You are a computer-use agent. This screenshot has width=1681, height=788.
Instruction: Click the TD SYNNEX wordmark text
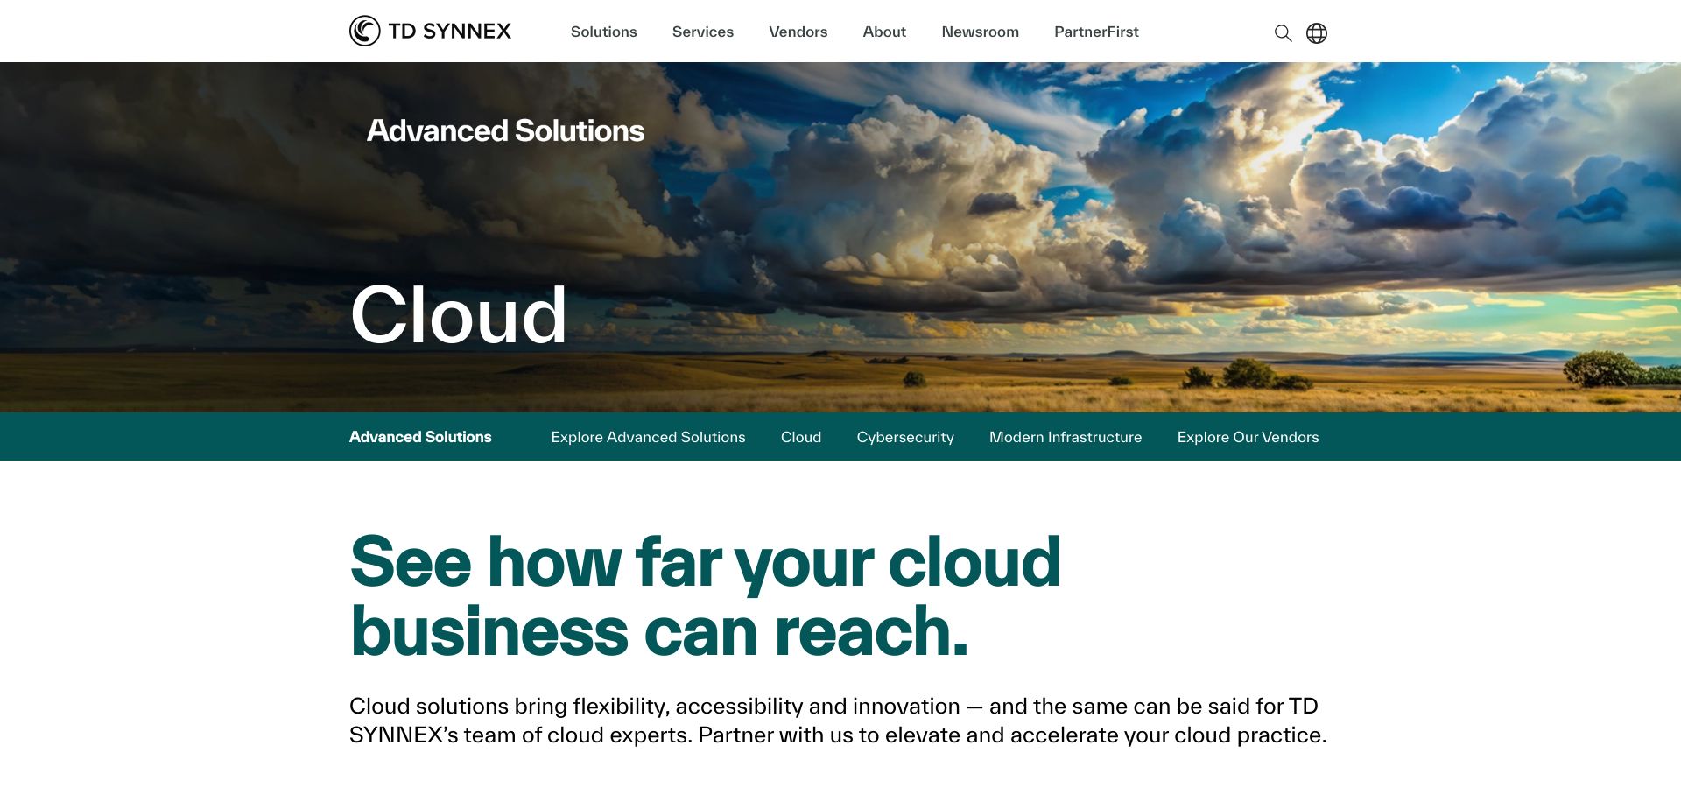click(449, 32)
